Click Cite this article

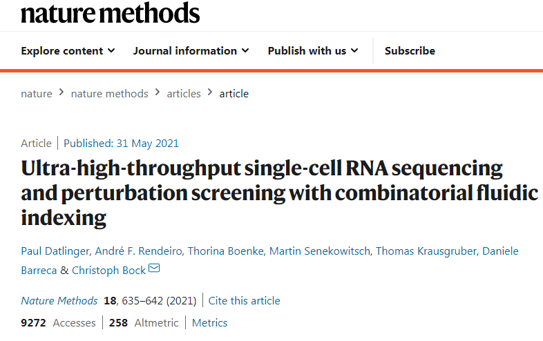(245, 300)
